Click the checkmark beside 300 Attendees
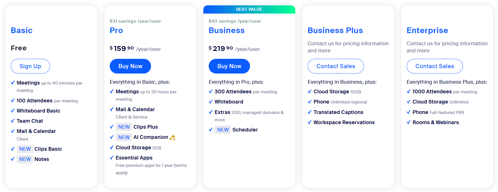The width and height of the screenshot is (498, 192). pyautogui.click(x=211, y=92)
